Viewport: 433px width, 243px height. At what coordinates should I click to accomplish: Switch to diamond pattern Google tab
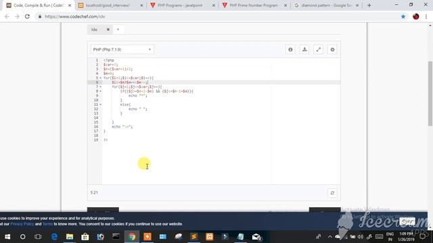pos(326,5)
